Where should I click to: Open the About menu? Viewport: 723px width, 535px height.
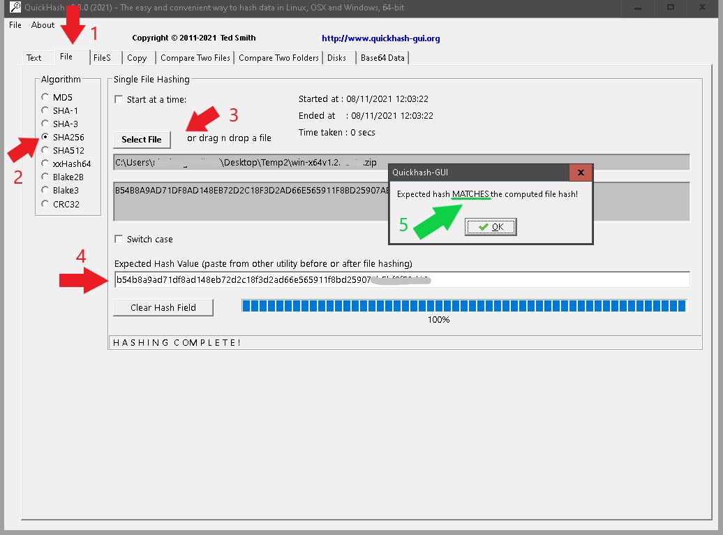43,25
